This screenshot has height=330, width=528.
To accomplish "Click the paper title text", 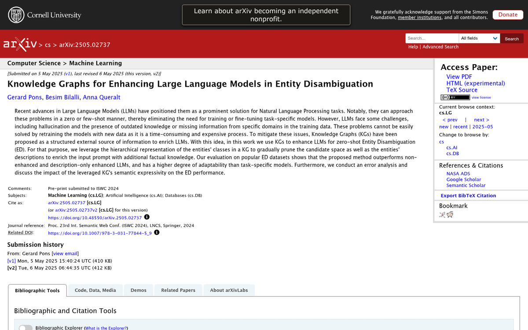I will point(190,84).
